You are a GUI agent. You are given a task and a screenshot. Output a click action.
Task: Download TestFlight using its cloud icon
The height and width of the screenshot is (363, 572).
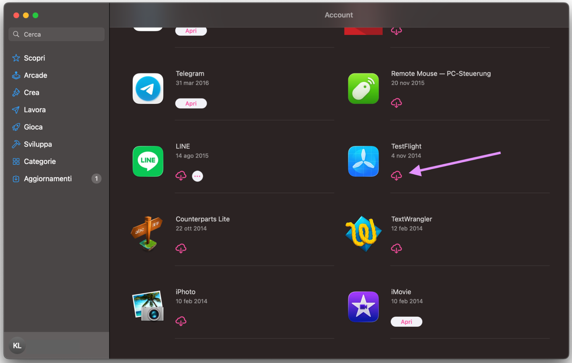(397, 176)
